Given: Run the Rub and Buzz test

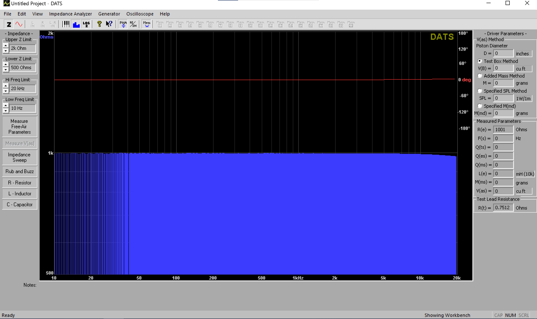Looking at the screenshot, I should (x=20, y=172).
